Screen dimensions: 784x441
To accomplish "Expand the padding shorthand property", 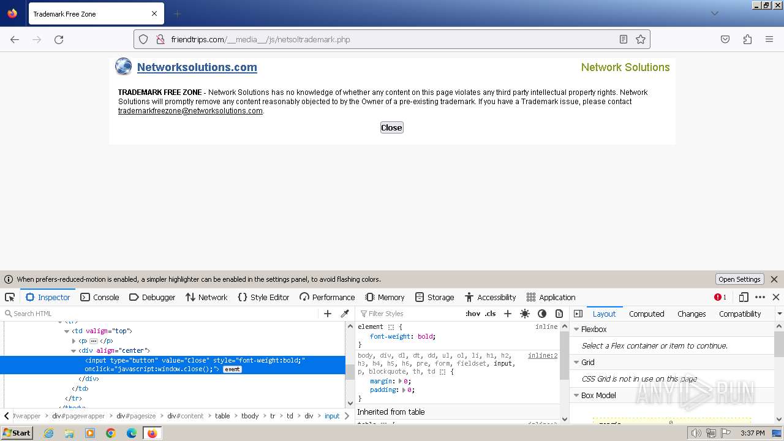I will coord(403,390).
